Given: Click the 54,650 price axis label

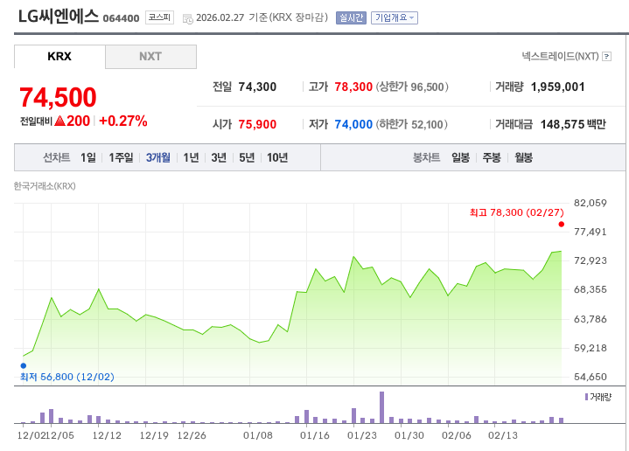Looking at the screenshot, I should (x=591, y=377).
